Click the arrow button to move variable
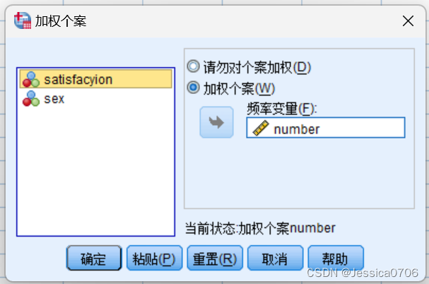 pos(216,122)
